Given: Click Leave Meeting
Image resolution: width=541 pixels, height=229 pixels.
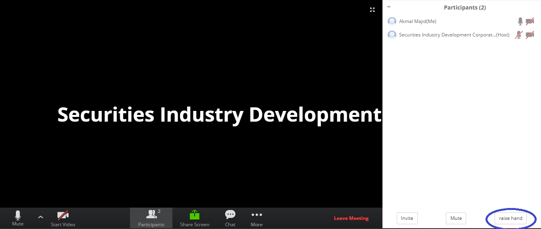Looking at the screenshot, I should tap(351, 218).
